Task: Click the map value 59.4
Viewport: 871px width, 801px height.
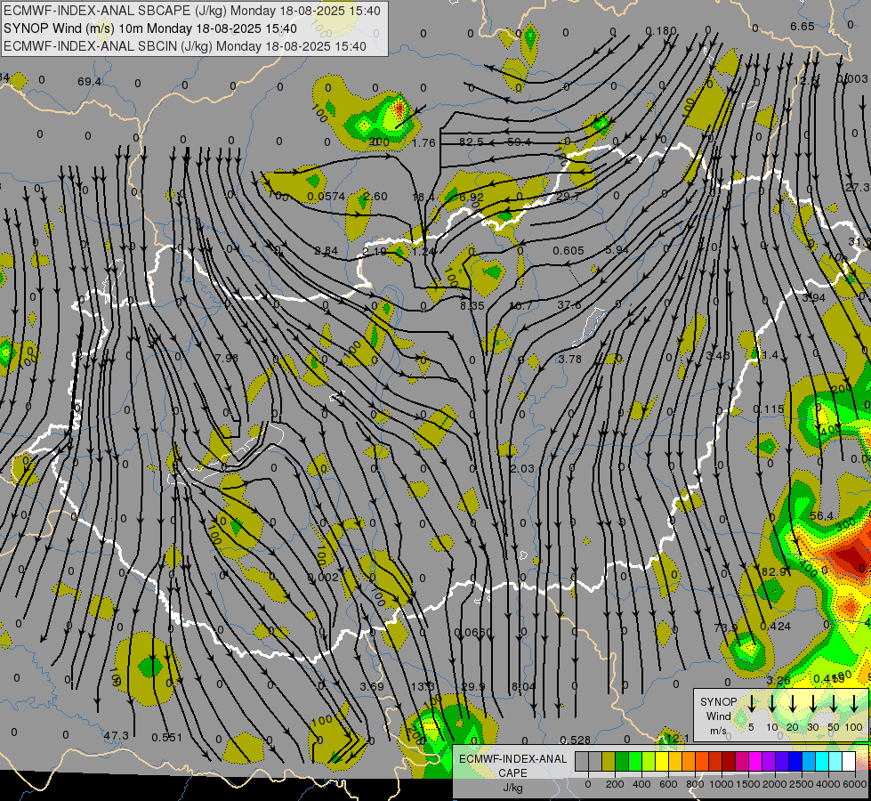Action: tap(519, 142)
